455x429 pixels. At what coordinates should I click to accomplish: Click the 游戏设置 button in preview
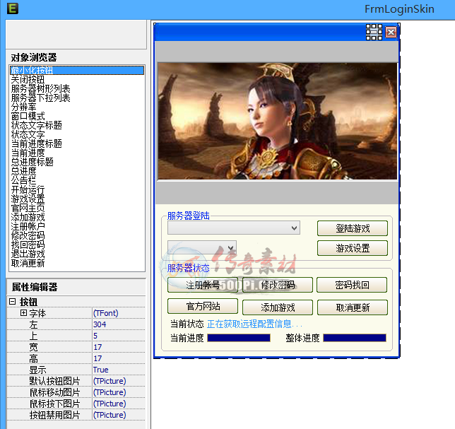(353, 248)
